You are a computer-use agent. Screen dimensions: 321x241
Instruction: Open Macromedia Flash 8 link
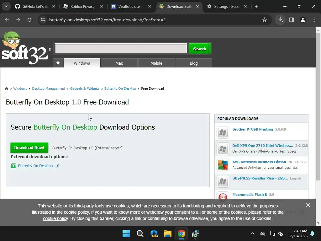[250, 195]
